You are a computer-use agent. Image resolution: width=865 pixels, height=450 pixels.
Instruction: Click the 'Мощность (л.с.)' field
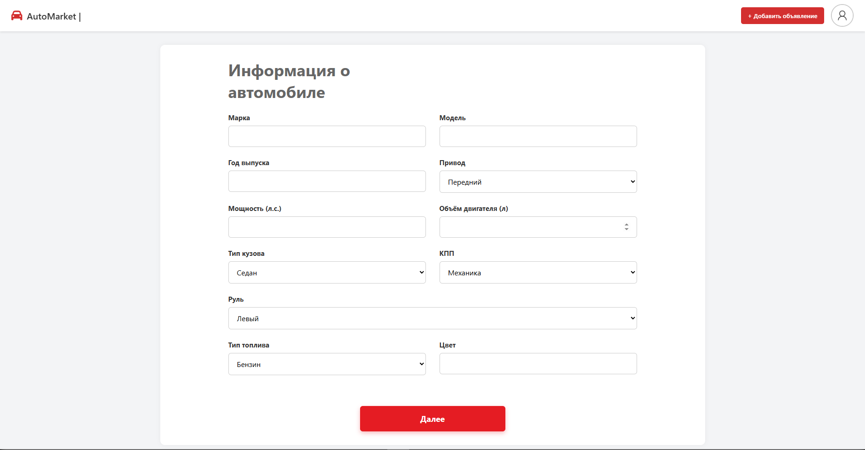(326, 227)
